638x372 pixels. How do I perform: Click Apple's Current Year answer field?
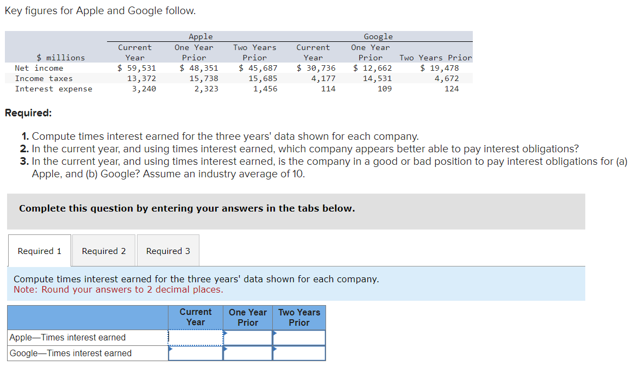196,338
